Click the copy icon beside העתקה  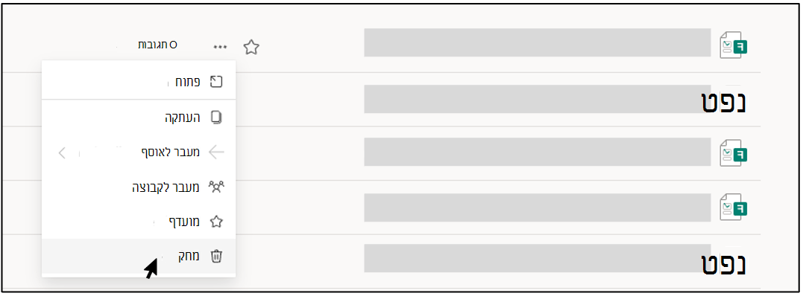tap(217, 118)
